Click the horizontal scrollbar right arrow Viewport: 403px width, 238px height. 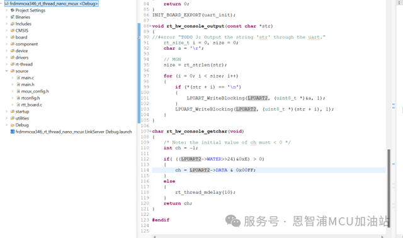382,237
